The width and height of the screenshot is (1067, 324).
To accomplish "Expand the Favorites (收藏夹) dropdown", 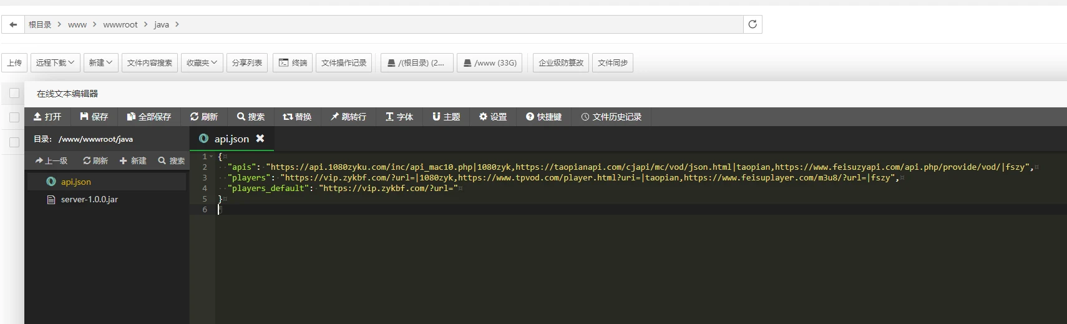I will tap(202, 62).
